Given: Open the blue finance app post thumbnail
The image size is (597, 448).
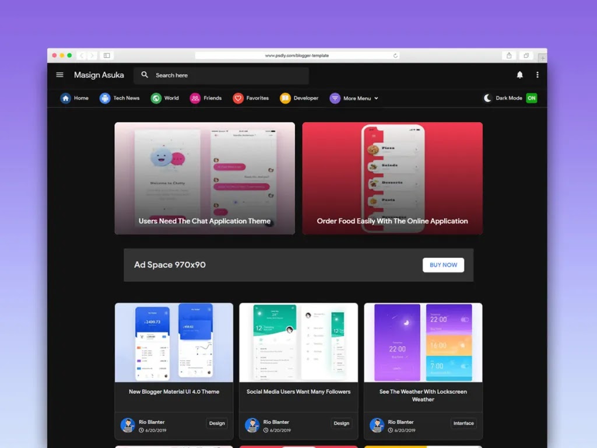Looking at the screenshot, I should 174,342.
